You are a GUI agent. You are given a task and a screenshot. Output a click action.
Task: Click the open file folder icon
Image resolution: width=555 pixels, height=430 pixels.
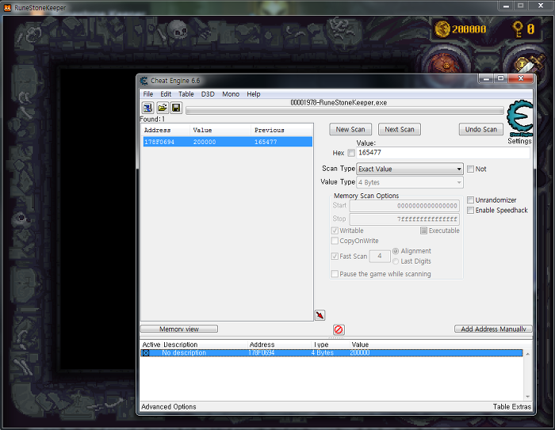162,108
